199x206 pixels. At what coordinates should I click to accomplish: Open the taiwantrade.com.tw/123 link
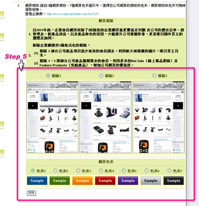coord(72,14)
